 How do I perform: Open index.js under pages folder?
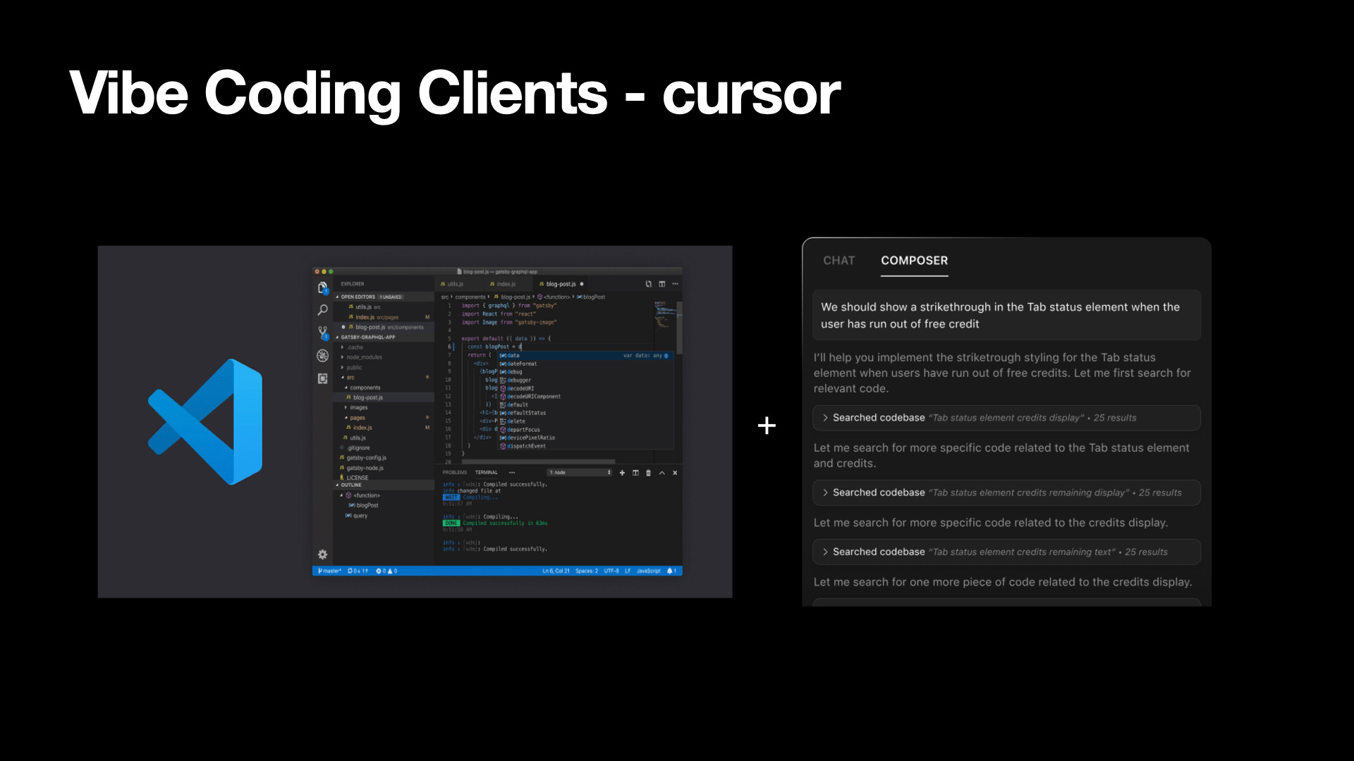(384, 428)
